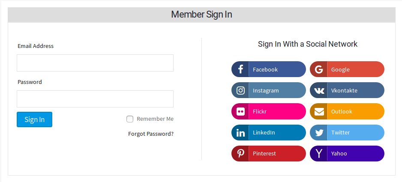Click the Twitter bird icon
Screen dimensions: 402x182
(x=319, y=133)
